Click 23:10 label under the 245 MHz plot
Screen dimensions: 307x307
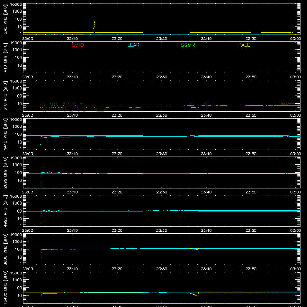[72, 39]
